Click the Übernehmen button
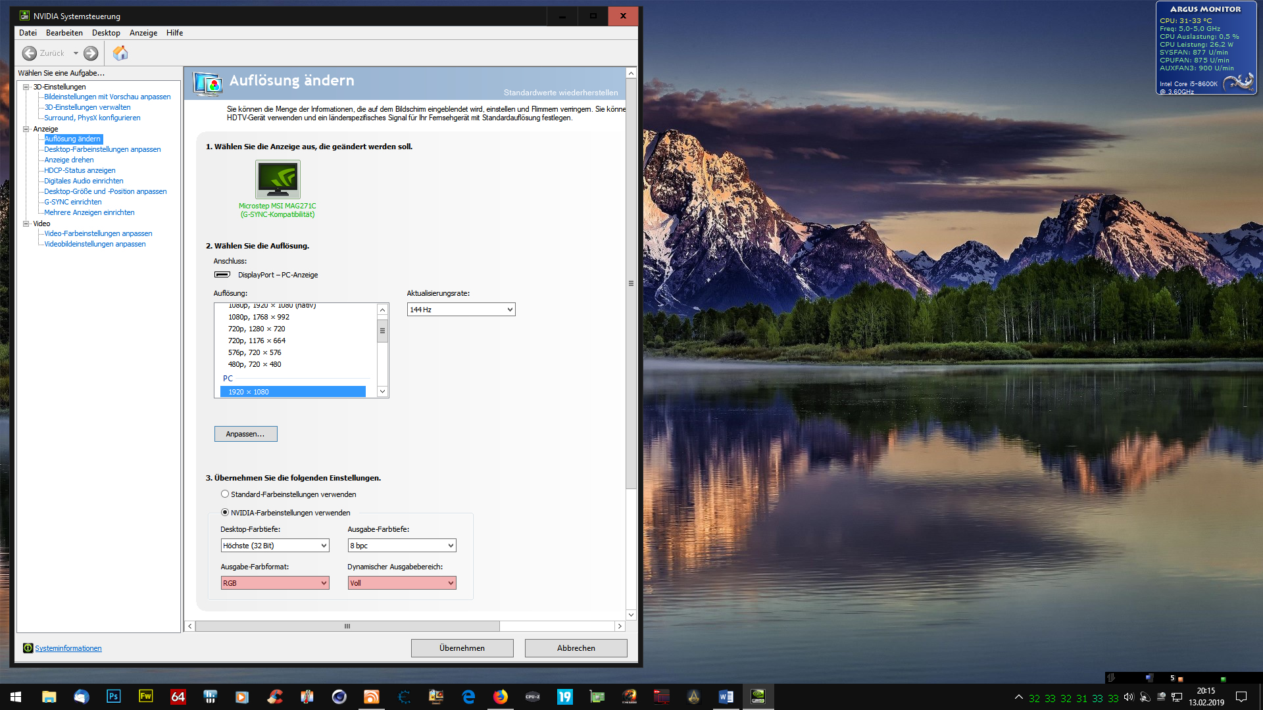This screenshot has width=1263, height=710. click(x=462, y=648)
